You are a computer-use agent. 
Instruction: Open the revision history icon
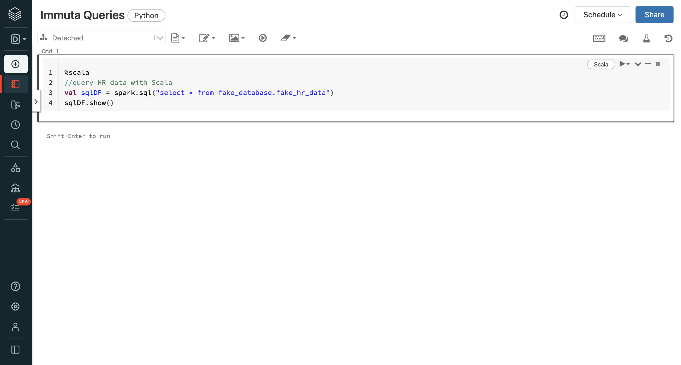(668, 38)
